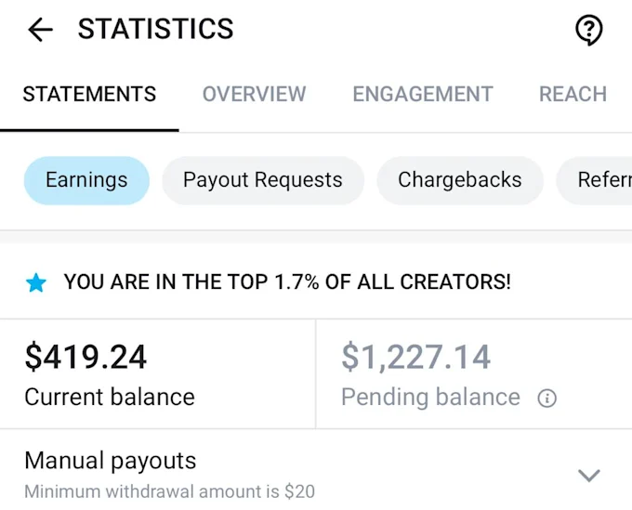Switch to the Overview tab
This screenshot has width=632, height=510.
[x=254, y=94]
